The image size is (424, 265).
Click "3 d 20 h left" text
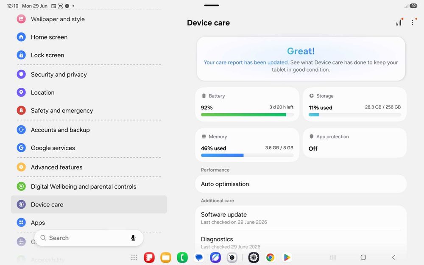coord(281,107)
